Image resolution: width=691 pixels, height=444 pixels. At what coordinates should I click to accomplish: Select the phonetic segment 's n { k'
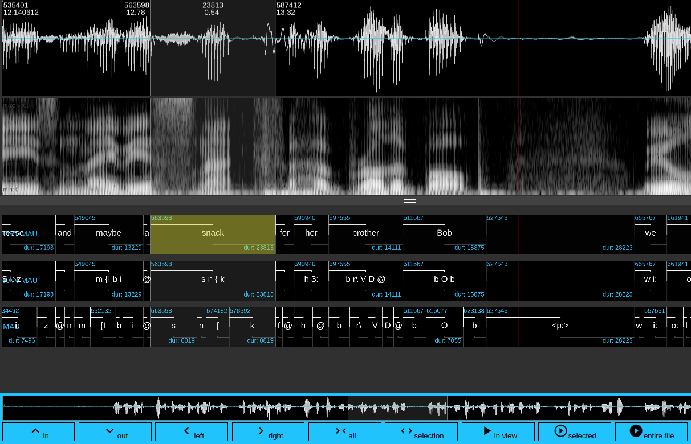click(x=213, y=279)
